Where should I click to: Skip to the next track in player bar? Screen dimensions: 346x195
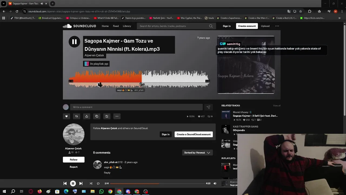point(81,183)
